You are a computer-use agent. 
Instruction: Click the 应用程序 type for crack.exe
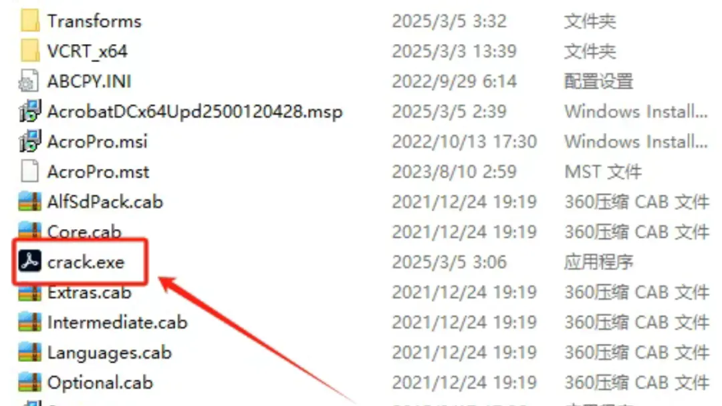pos(598,262)
